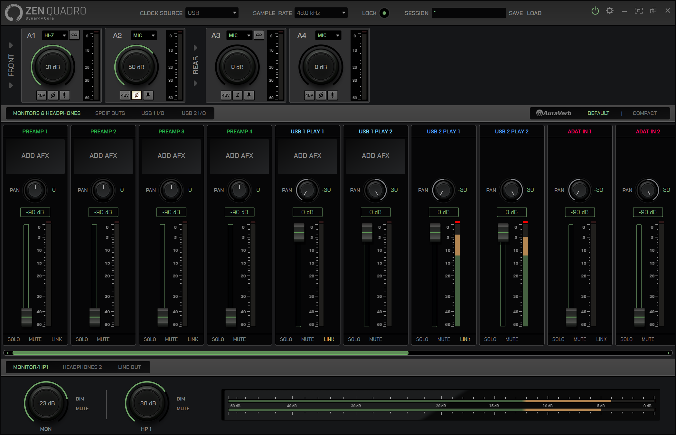Select MONITORS & HEADPHONES tab
Image resolution: width=676 pixels, height=435 pixels.
click(47, 113)
